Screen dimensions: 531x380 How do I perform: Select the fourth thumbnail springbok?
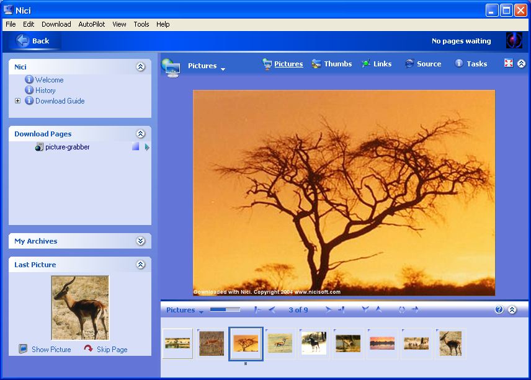[x=280, y=343]
